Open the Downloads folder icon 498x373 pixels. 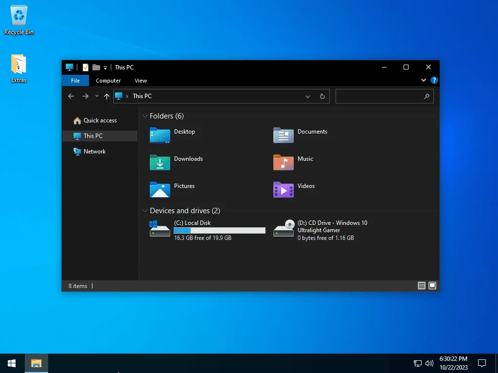[x=160, y=162]
